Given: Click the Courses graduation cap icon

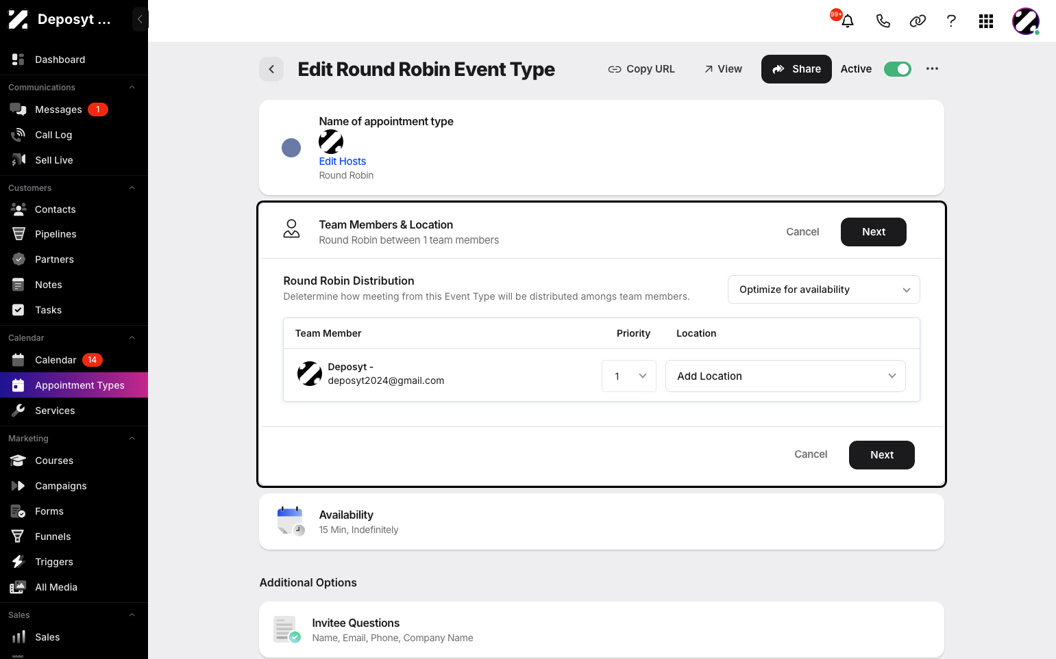Looking at the screenshot, I should [19, 461].
